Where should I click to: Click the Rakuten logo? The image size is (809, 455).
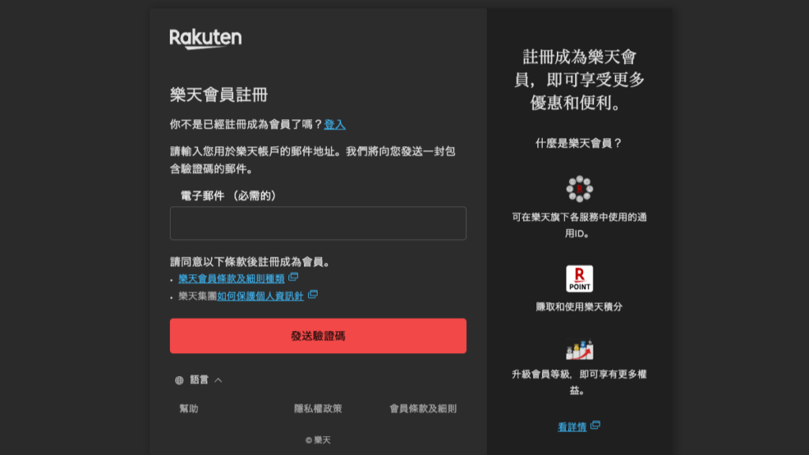click(x=205, y=39)
